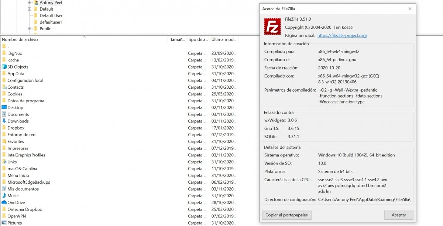
Task: Click Copiar al portapapeles button
Action: [287, 215]
